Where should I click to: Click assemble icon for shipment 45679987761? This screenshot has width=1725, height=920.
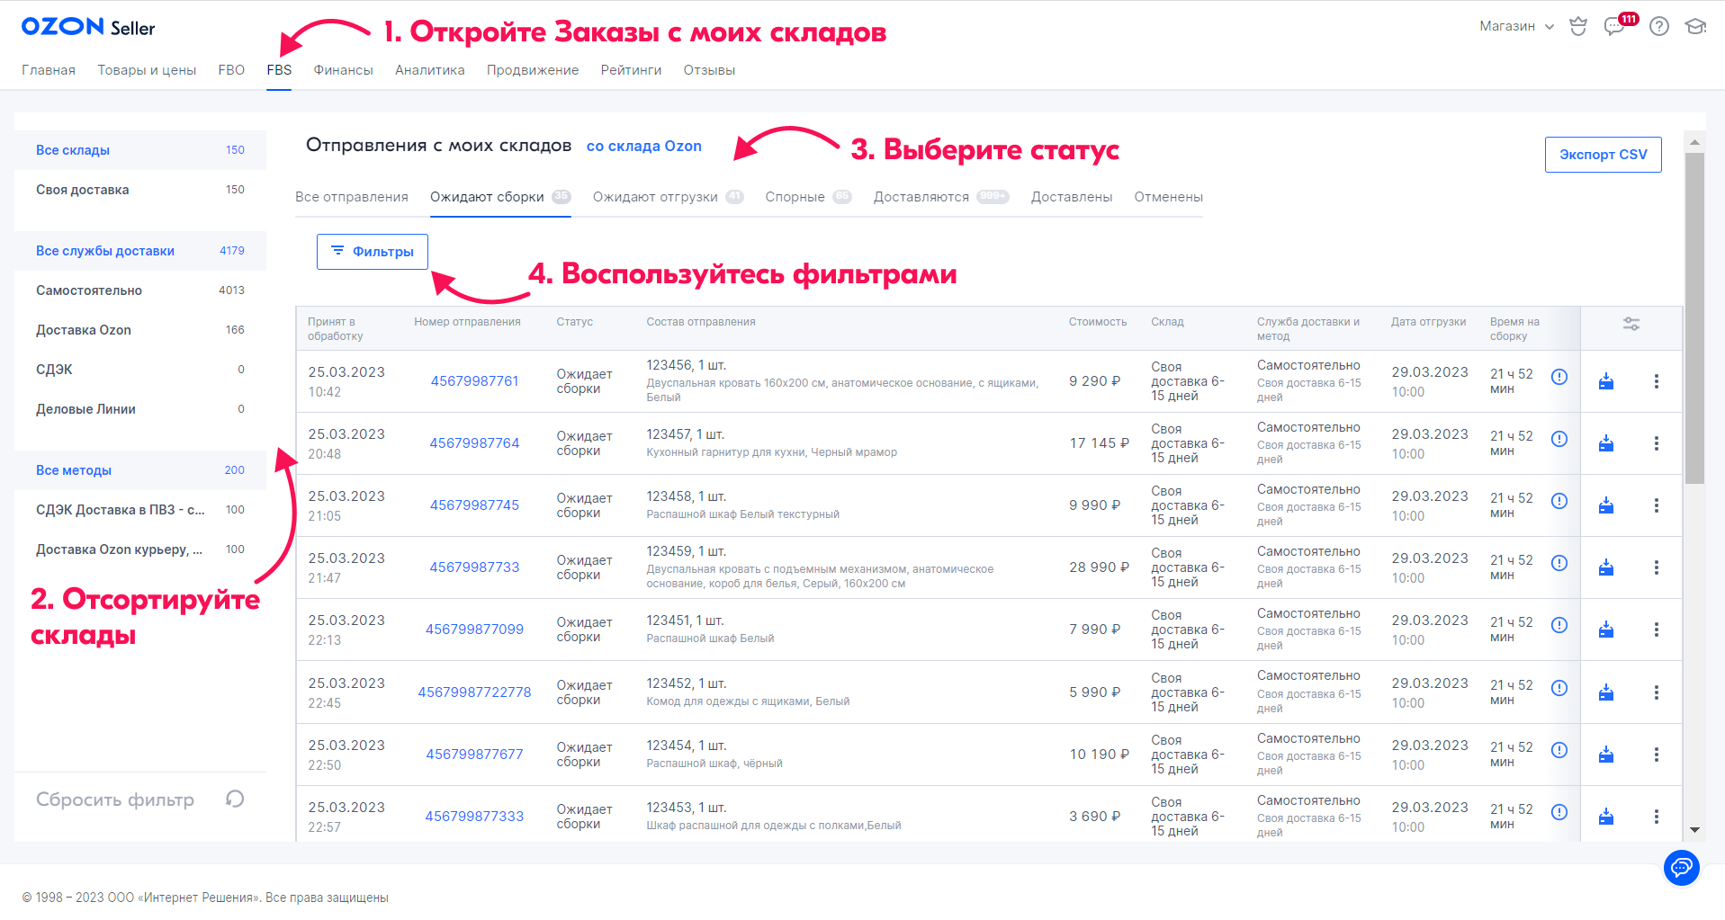1606,381
